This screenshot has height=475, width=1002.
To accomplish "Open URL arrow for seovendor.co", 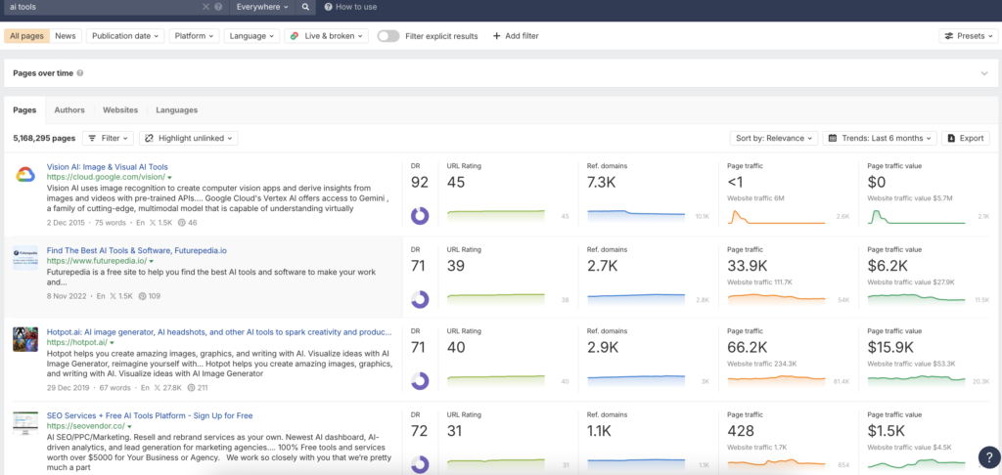I will pyautogui.click(x=129, y=426).
